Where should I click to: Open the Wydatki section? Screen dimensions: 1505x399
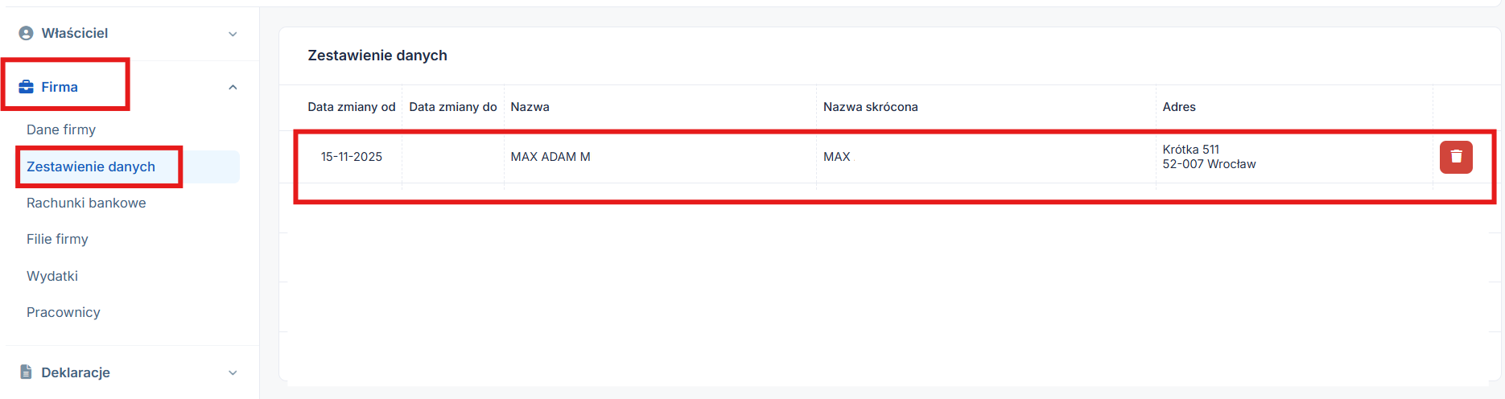tap(52, 276)
